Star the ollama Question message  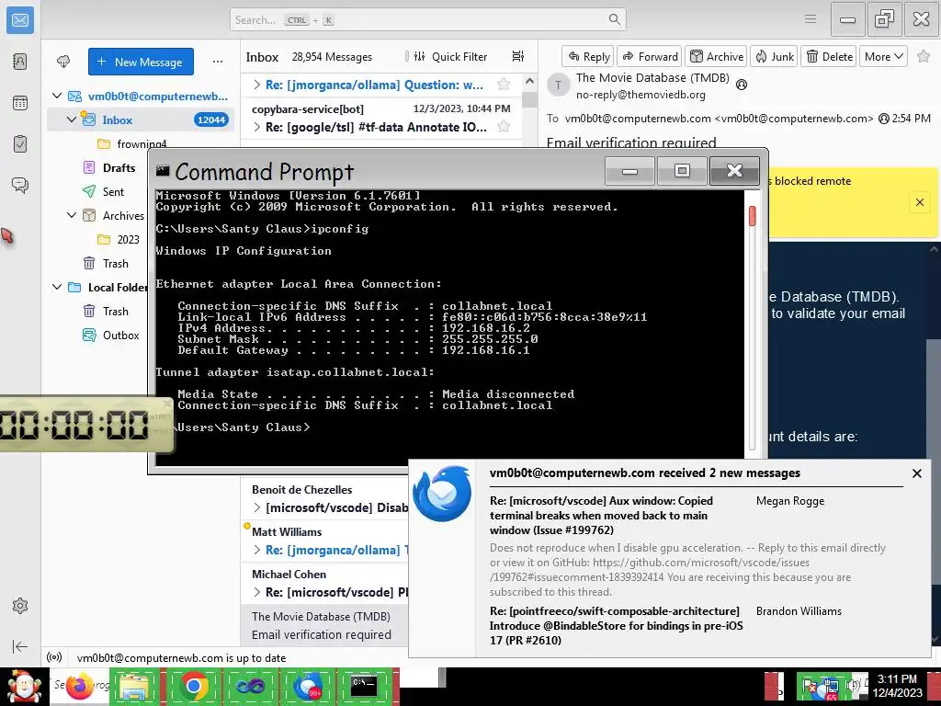[x=504, y=85]
